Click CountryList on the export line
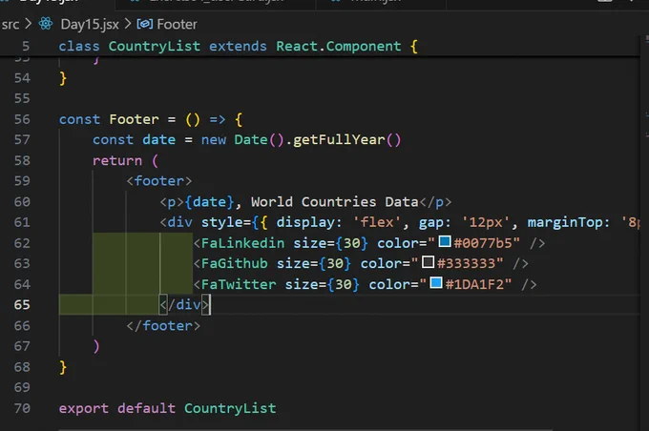649x431 pixels. (x=230, y=409)
